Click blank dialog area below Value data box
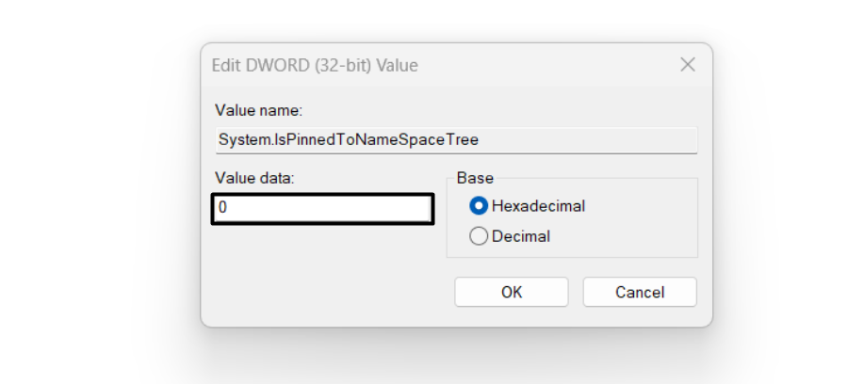The image size is (864, 384). (x=320, y=249)
